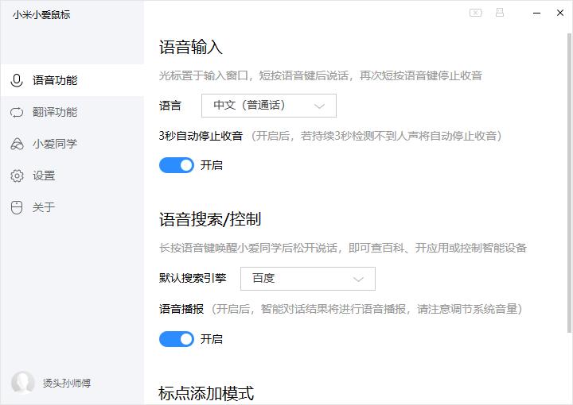The height and width of the screenshot is (405, 573).
Task: Go to the 设置 section
Action: [x=72, y=175]
